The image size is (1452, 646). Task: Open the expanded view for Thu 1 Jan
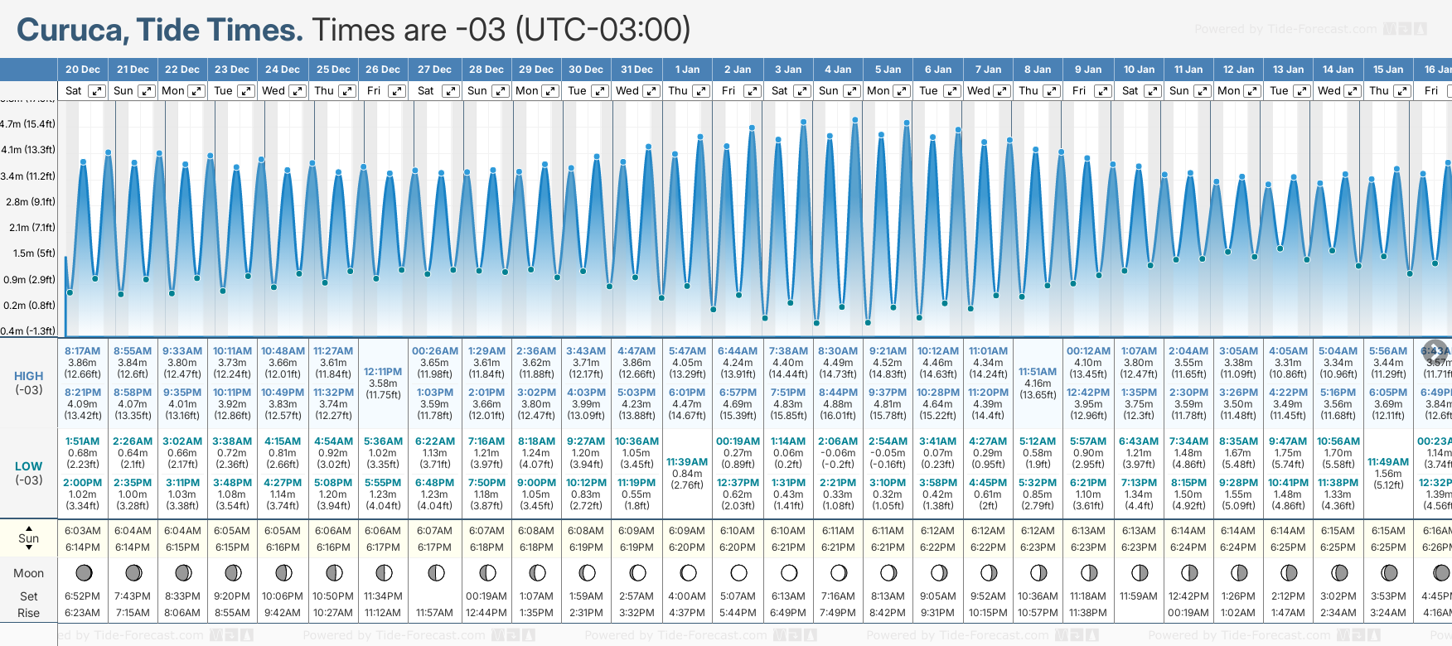coord(701,91)
